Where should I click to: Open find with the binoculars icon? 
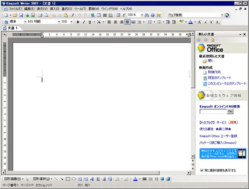point(147,15)
